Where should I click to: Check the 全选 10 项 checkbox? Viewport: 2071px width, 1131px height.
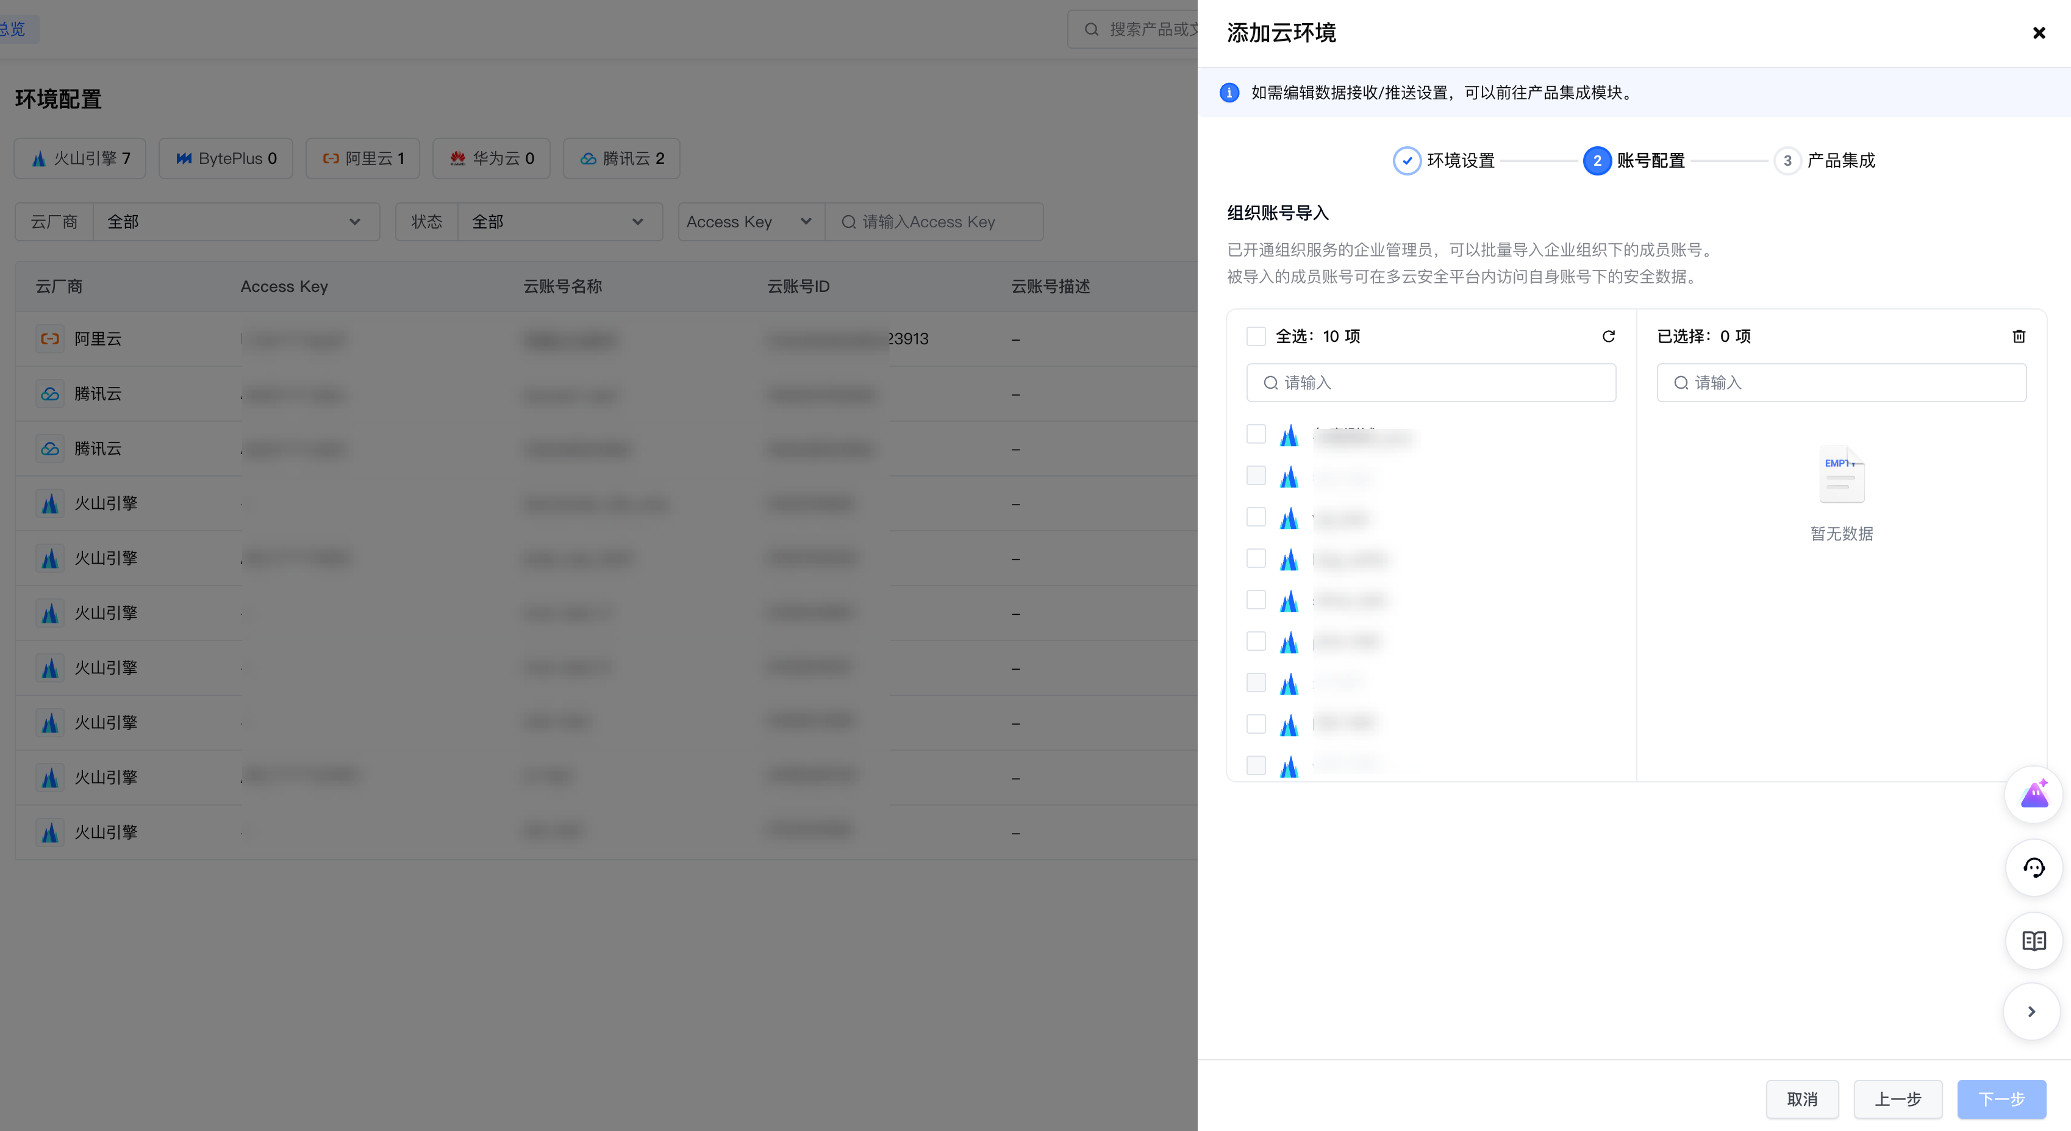(x=1256, y=336)
